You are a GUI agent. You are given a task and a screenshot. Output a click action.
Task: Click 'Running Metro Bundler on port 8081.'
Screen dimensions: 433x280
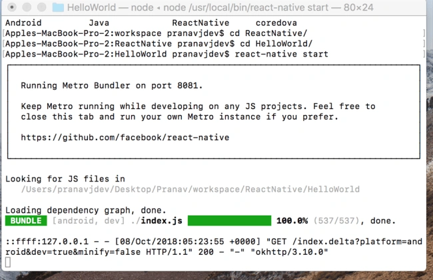(x=111, y=85)
